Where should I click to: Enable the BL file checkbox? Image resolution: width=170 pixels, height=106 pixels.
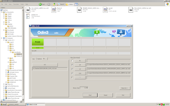coord(72,61)
